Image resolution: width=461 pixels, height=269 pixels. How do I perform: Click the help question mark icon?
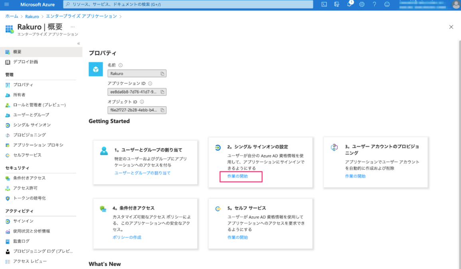[374, 4]
